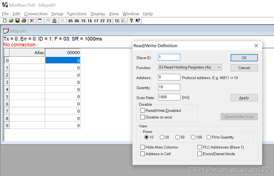Select the 20 rows radio button

(x=162, y=137)
